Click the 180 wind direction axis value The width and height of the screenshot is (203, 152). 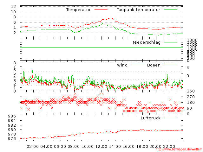tap(191, 103)
